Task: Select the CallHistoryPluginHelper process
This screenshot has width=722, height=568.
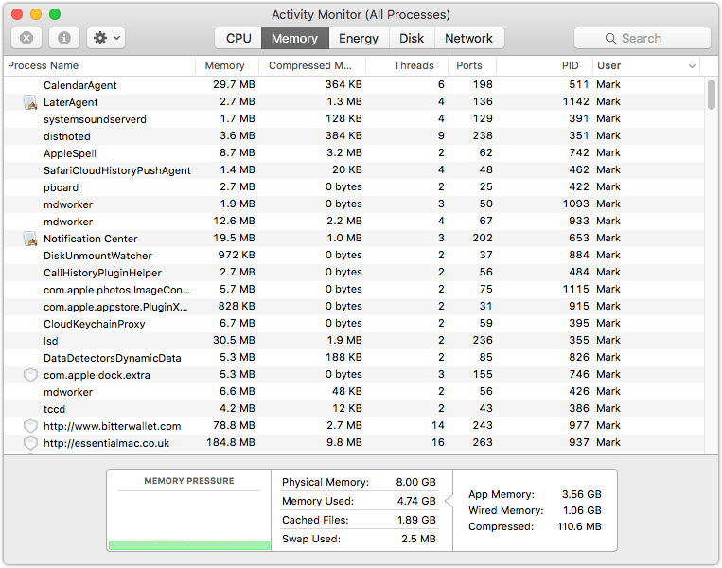Action: [x=354, y=273]
